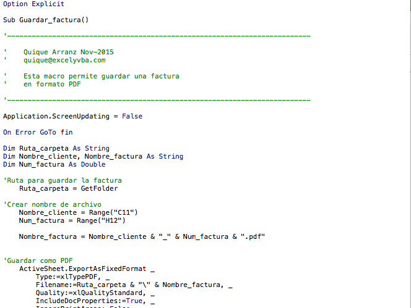The width and height of the screenshot is (411, 308).
Task: Click the On Error GoTo fin line
Action: [x=38, y=132]
